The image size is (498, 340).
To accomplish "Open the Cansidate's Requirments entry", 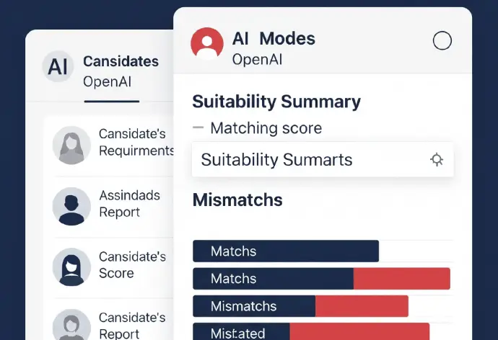I will coord(136,143).
